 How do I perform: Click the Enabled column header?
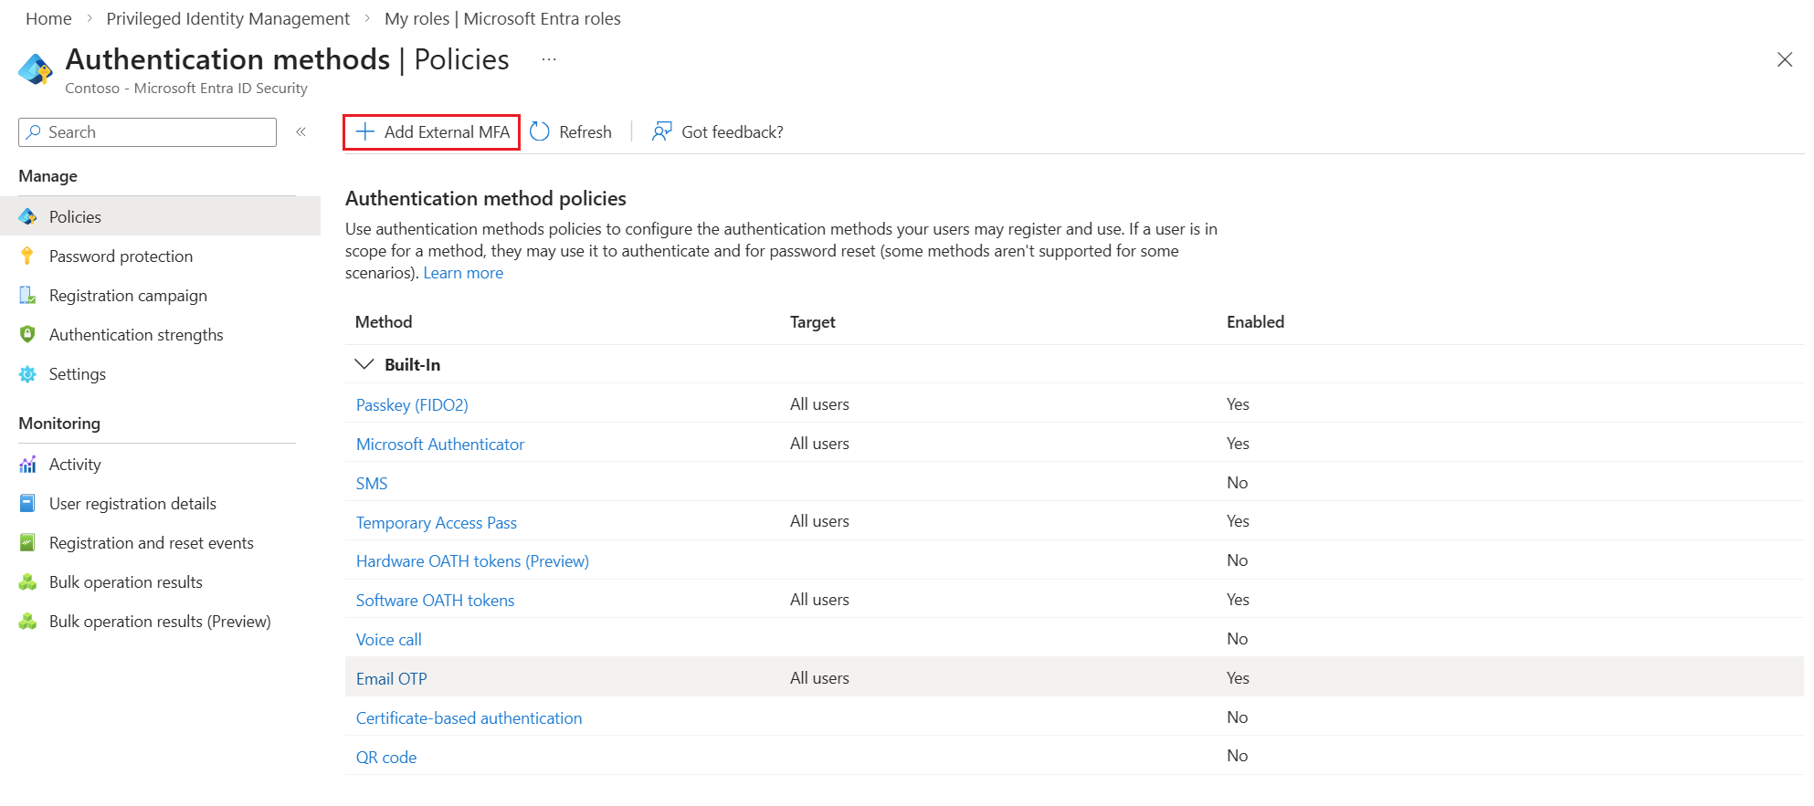(1255, 321)
